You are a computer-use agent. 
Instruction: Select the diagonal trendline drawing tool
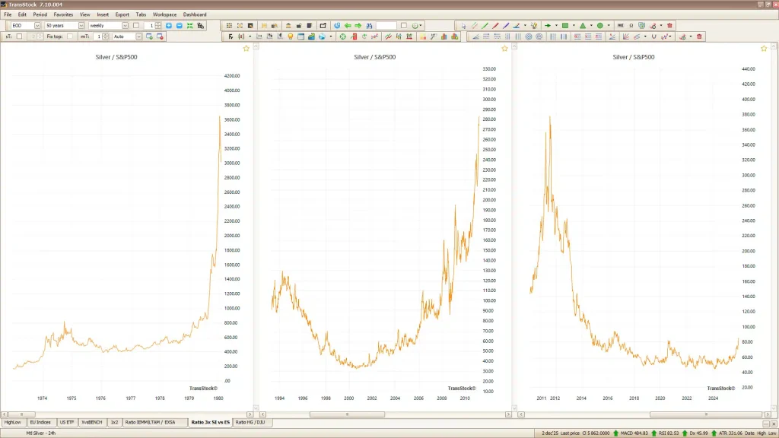click(483, 25)
